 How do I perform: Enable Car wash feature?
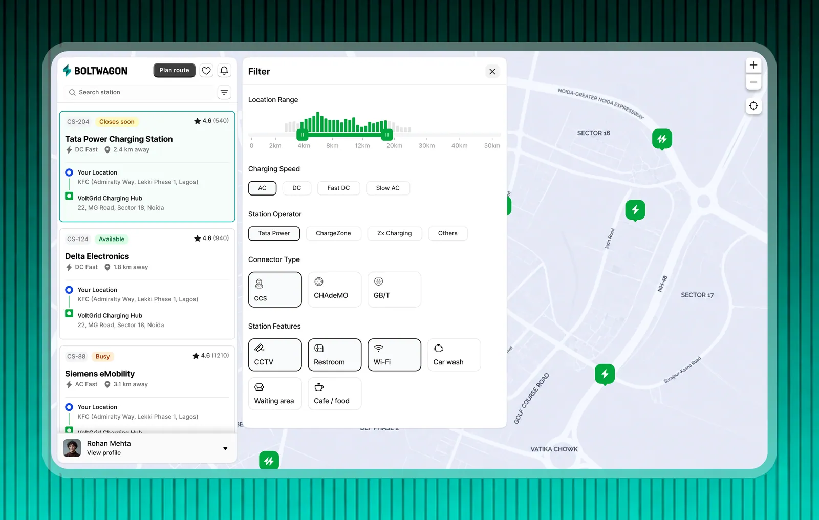454,355
